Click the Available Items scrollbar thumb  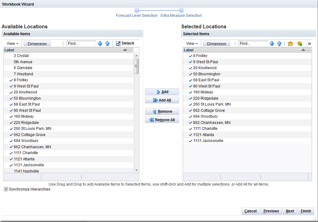click(136, 66)
